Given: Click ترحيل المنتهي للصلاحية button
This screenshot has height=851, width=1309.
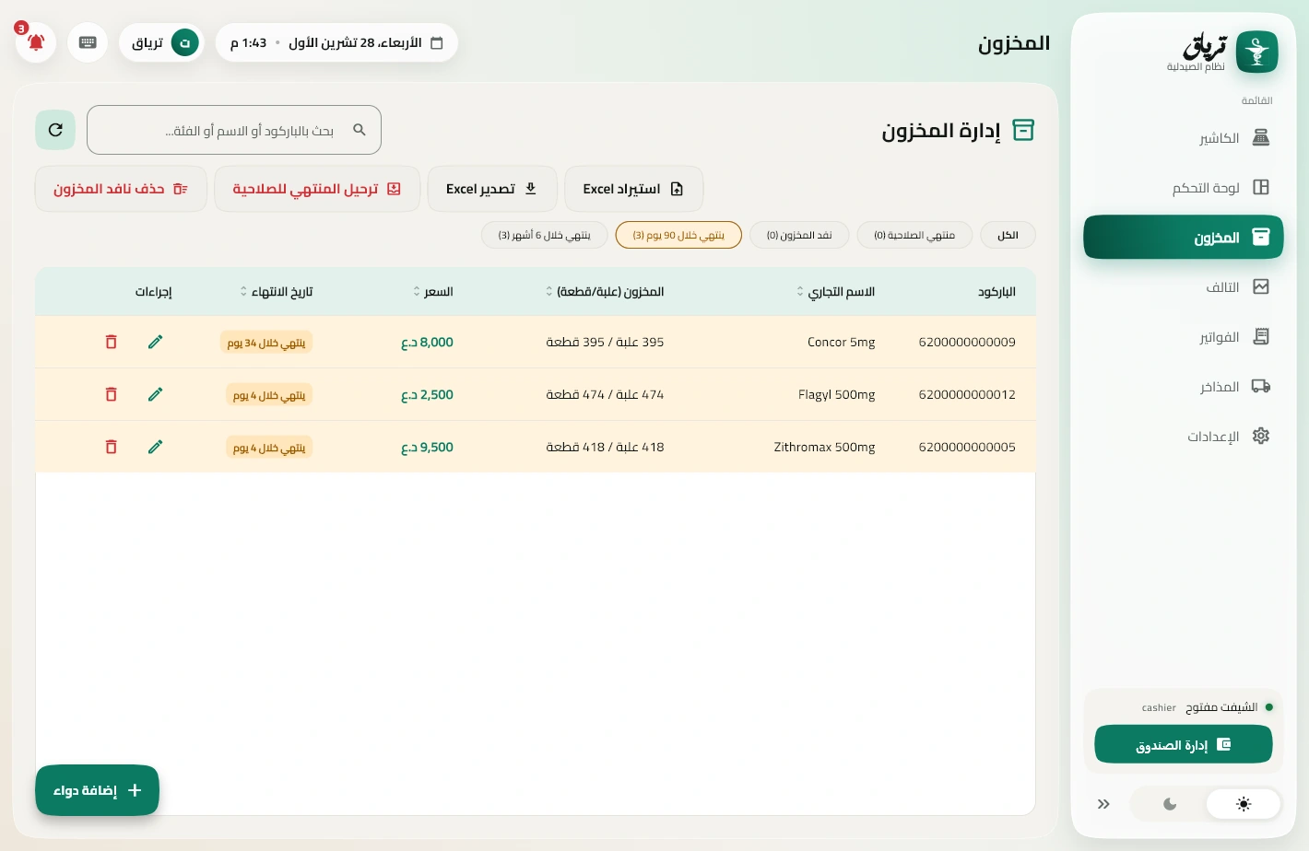Looking at the screenshot, I should [317, 189].
